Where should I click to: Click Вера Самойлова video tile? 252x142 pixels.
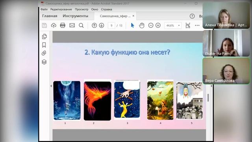(x=226, y=71)
